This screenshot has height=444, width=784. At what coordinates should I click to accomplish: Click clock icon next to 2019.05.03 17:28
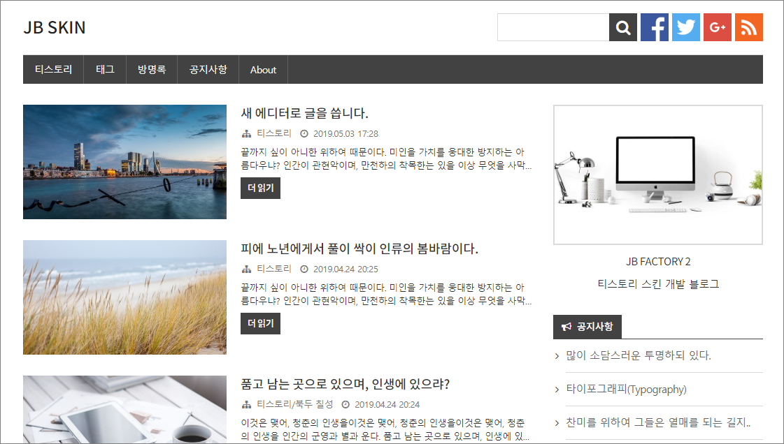pyautogui.click(x=304, y=134)
